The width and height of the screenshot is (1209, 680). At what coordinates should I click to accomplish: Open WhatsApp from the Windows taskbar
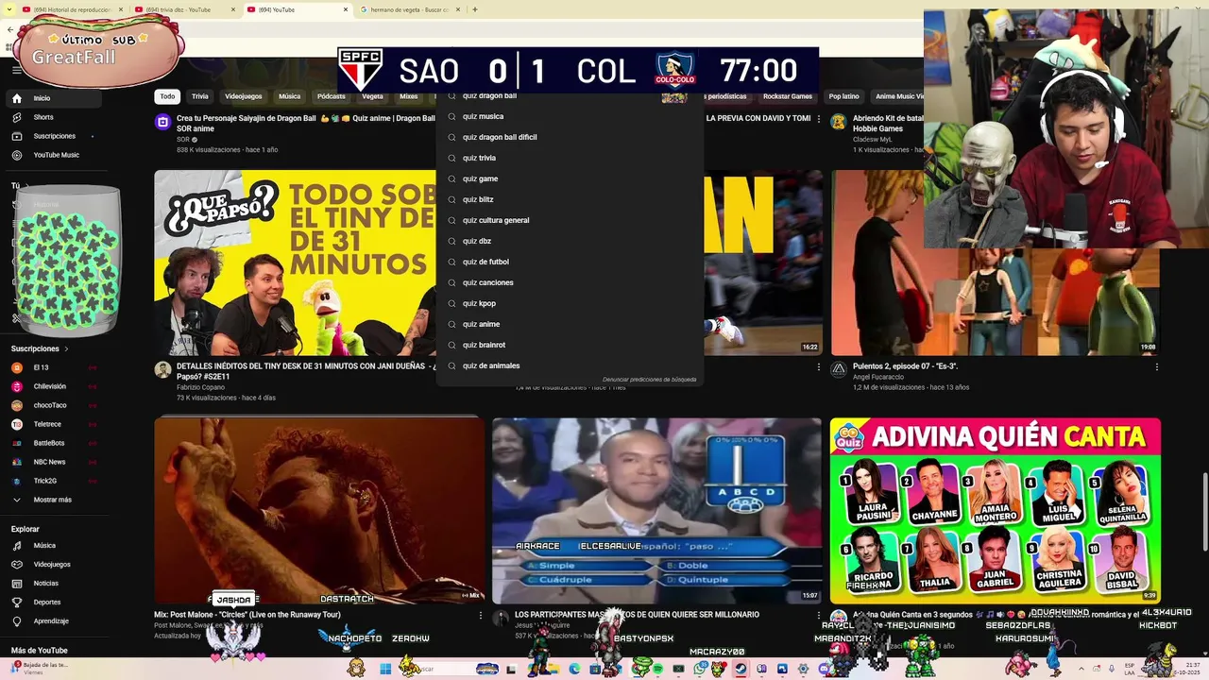[x=699, y=669]
